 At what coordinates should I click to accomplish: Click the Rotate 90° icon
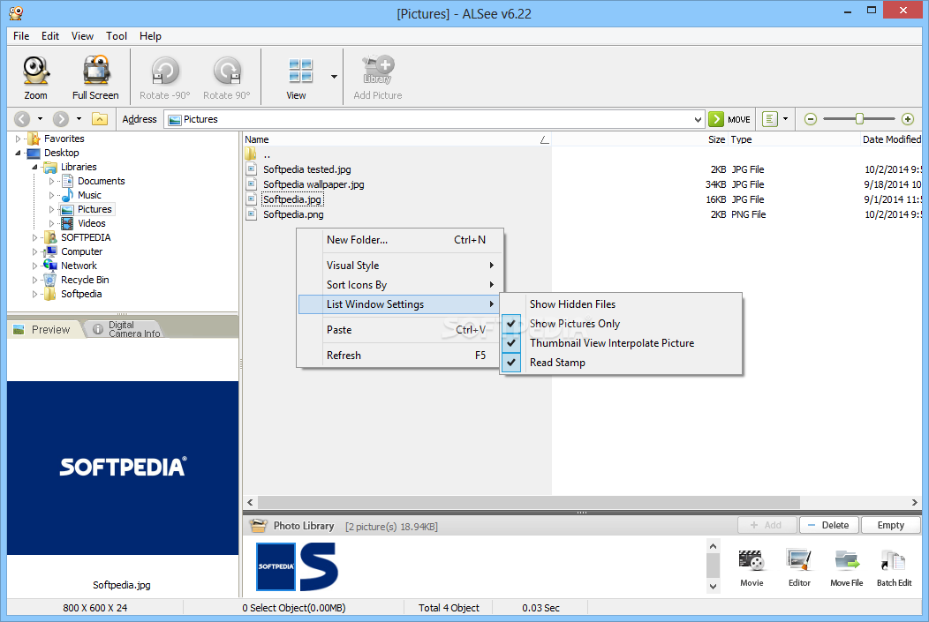[227, 71]
